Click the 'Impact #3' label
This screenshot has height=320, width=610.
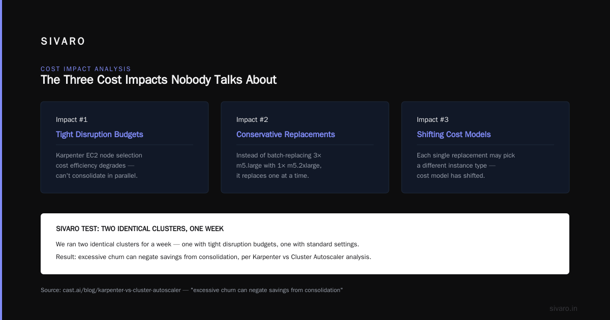point(433,119)
